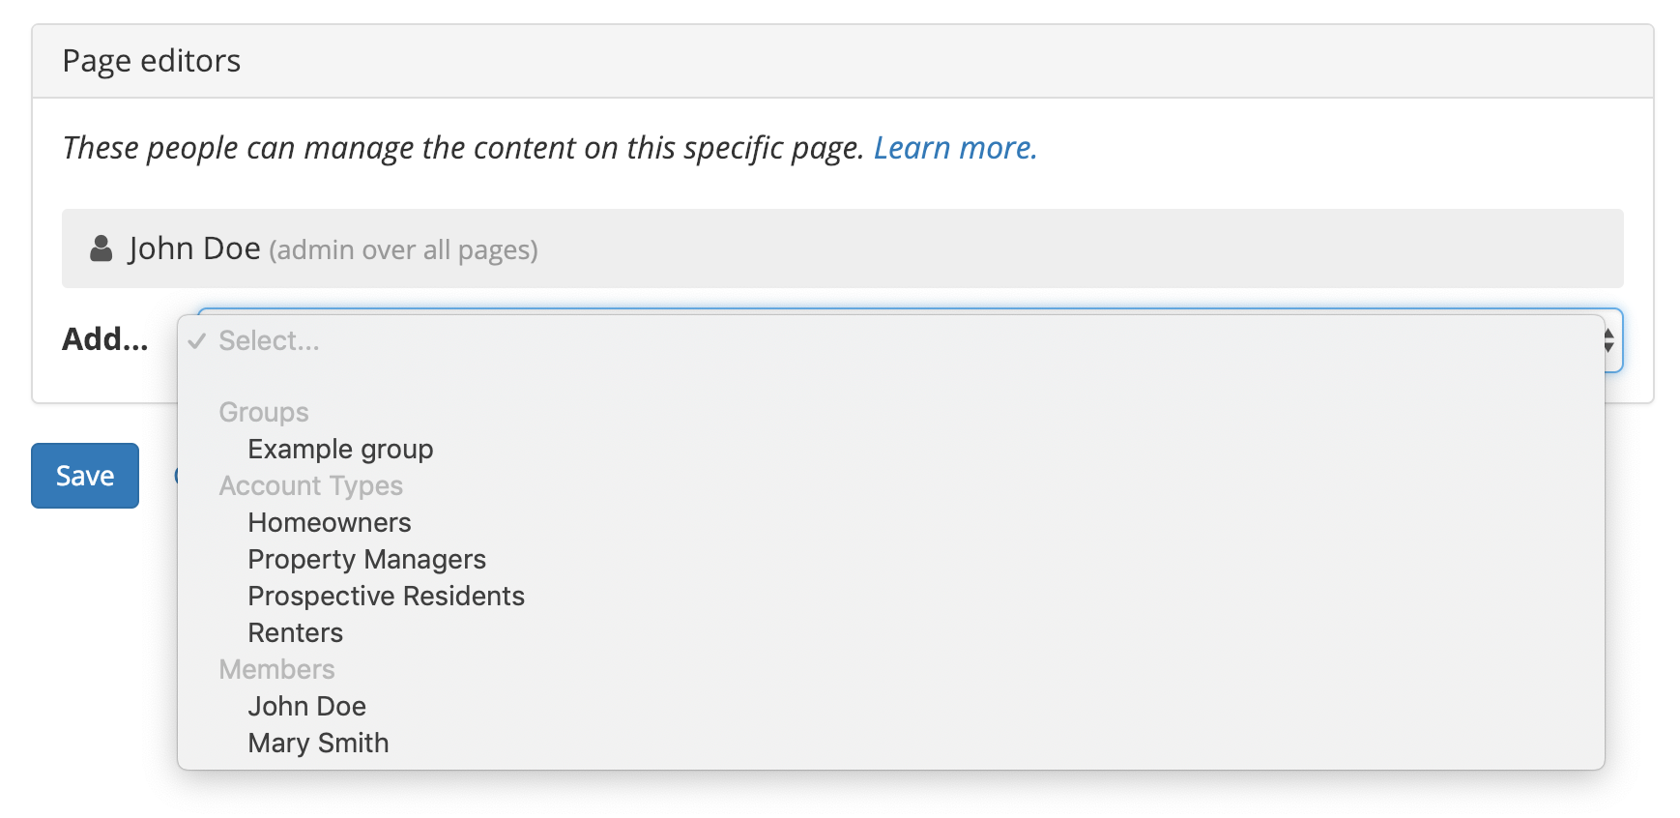1680x818 pixels.
Task: Select Prospective Residents option
Action: pyautogui.click(x=386, y=597)
